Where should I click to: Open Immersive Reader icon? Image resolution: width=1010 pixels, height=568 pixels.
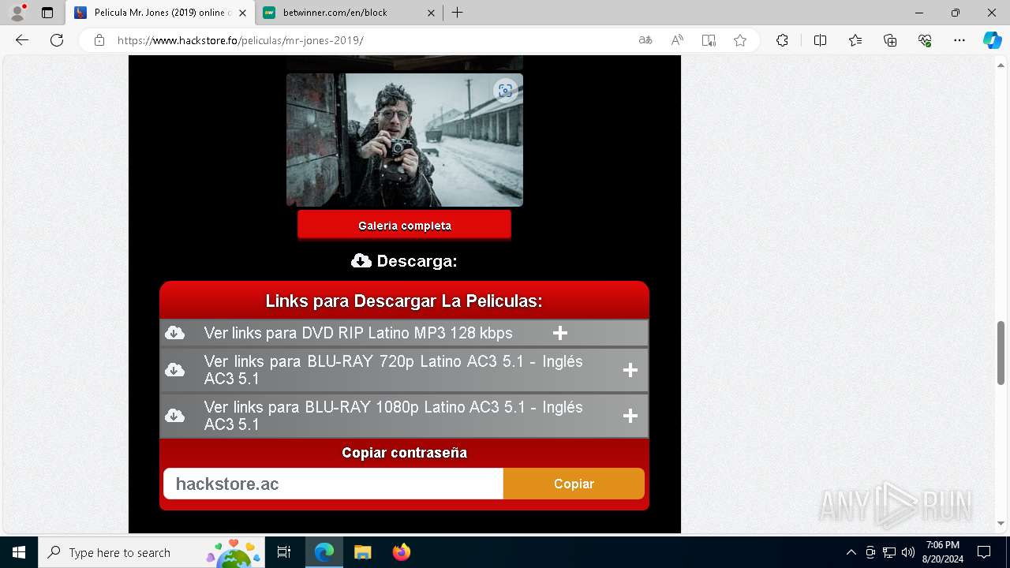(709, 40)
